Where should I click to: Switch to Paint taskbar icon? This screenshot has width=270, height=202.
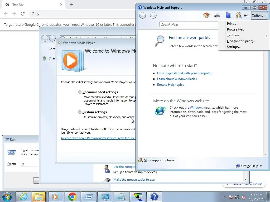pyautogui.click(x=138, y=197)
